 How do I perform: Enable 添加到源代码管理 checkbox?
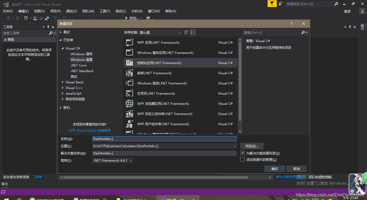click(x=243, y=160)
